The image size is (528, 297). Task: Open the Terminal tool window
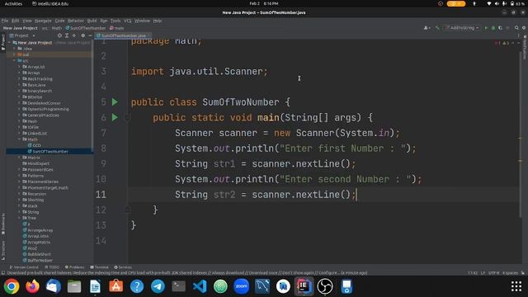(99, 267)
